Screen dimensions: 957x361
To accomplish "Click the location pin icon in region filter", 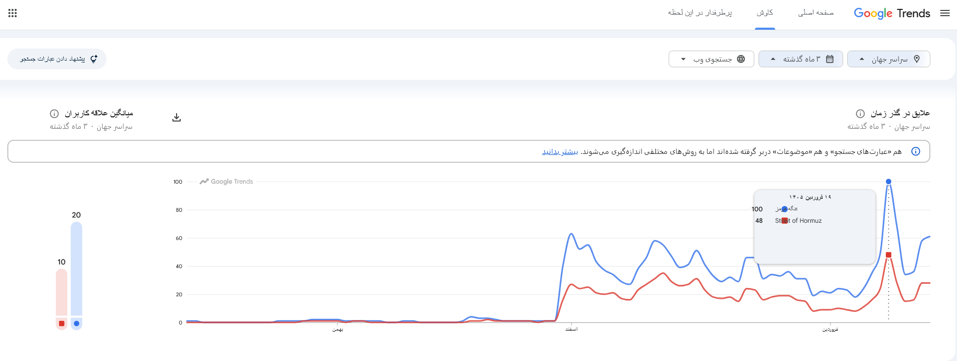I will coord(917,59).
